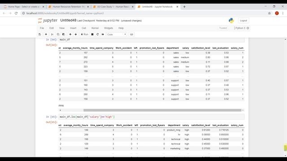Click the marketing cell in Out[65]
Screen dimensions: 287x161
175,148
